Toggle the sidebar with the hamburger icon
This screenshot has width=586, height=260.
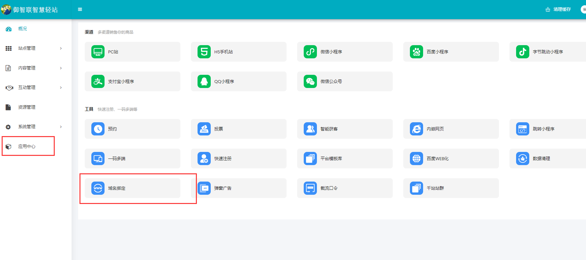(80, 10)
